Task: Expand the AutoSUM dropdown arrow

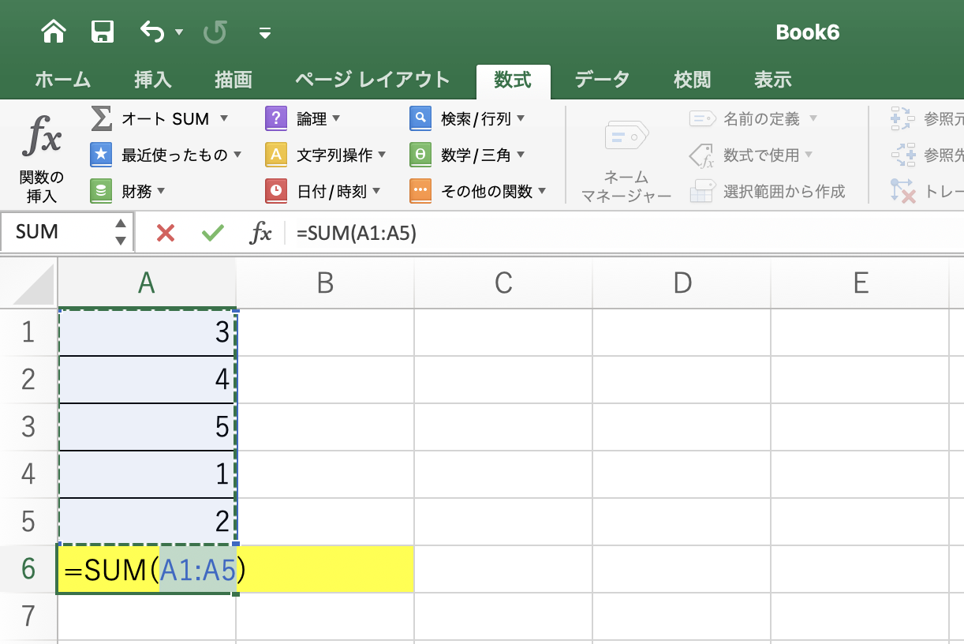Action: (224, 118)
